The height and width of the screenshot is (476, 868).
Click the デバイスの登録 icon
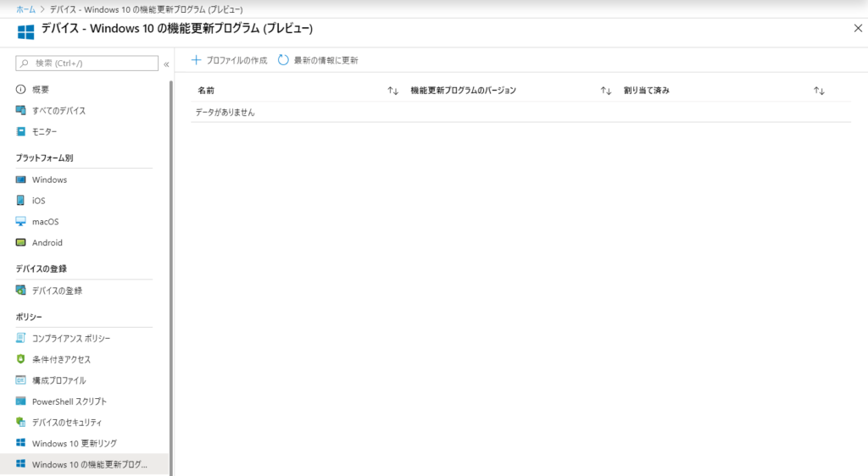[x=20, y=291]
